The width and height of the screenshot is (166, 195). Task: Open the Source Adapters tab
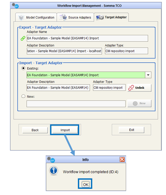pyautogui.click(x=75, y=17)
